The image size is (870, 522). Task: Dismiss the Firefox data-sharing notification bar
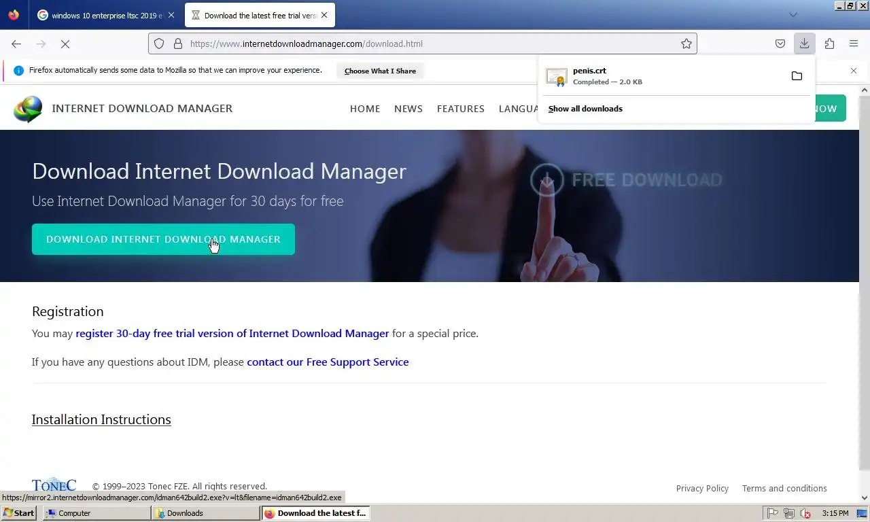pos(854,71)
